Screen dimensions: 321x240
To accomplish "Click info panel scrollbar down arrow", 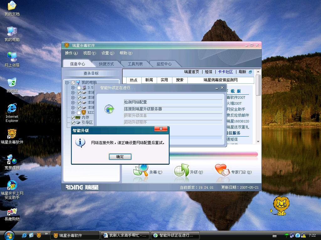I will click(258, 142).
